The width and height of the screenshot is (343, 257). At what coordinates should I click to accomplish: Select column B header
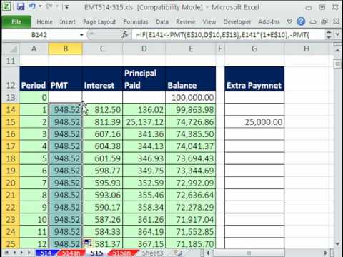66,49
